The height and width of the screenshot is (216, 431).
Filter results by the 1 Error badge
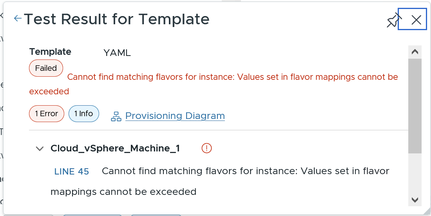tap(46, 114)
